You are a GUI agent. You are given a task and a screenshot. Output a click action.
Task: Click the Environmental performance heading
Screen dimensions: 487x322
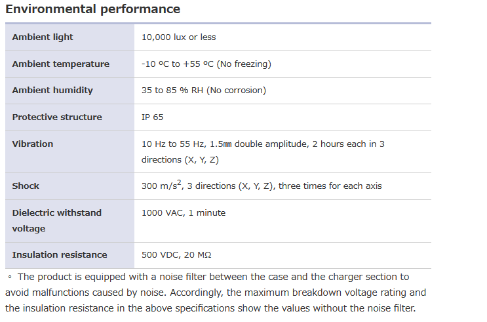(92, 9)
